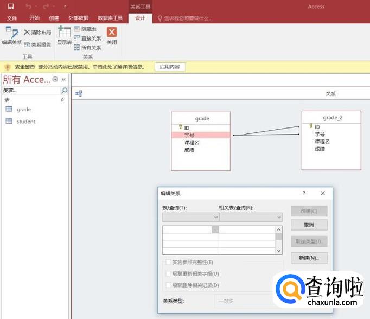Open Relationship Report (关系报告)
The height and width of the screenshot is (319, 370).
coord(37,44)
